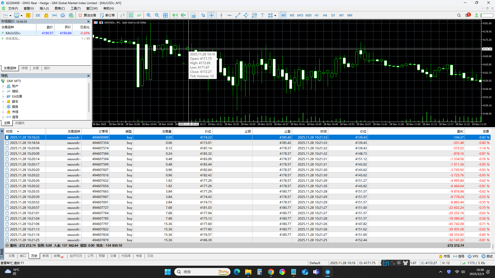Tile chart windows with grid icon

point(165,15)
